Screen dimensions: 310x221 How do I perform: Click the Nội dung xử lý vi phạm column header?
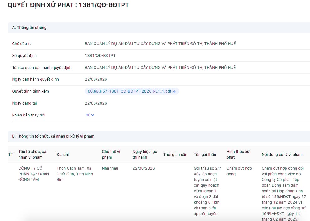(282, 154)
